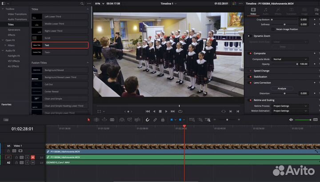Click the Effects Library search magnifier
This screenshot has height=182, width=320.
[82, 3]
